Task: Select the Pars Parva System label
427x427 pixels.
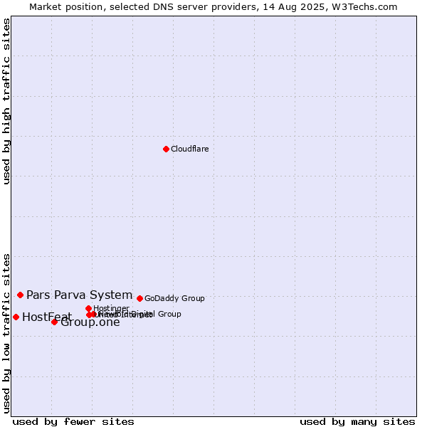Action: pyautogui.click(x=80, y=295)
